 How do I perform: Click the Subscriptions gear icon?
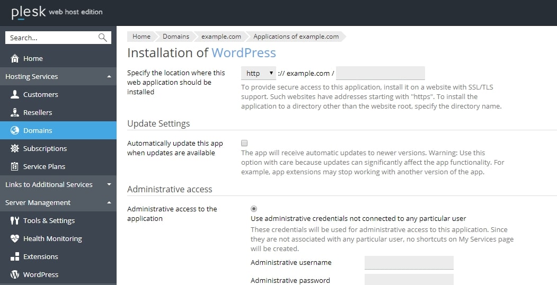pyautogui.click(x=14, y=148)
